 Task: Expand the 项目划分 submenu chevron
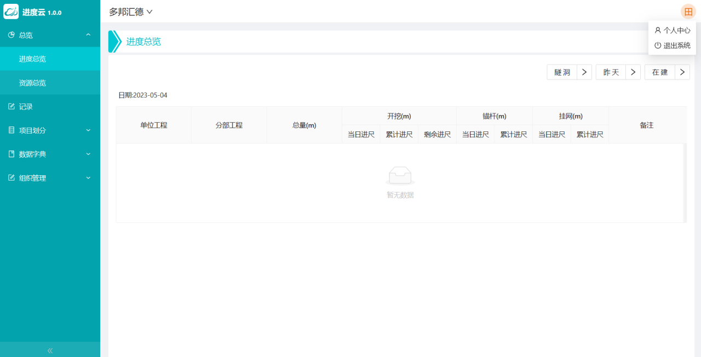point(88,130)
